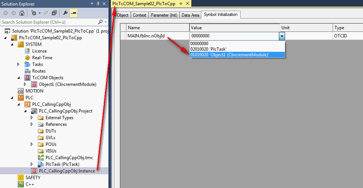This screenshot has height=188, width=363.
Task: Close the PlcTcCOM_Sample02_PlcToCpp document tab
Action: click(188, 3)
